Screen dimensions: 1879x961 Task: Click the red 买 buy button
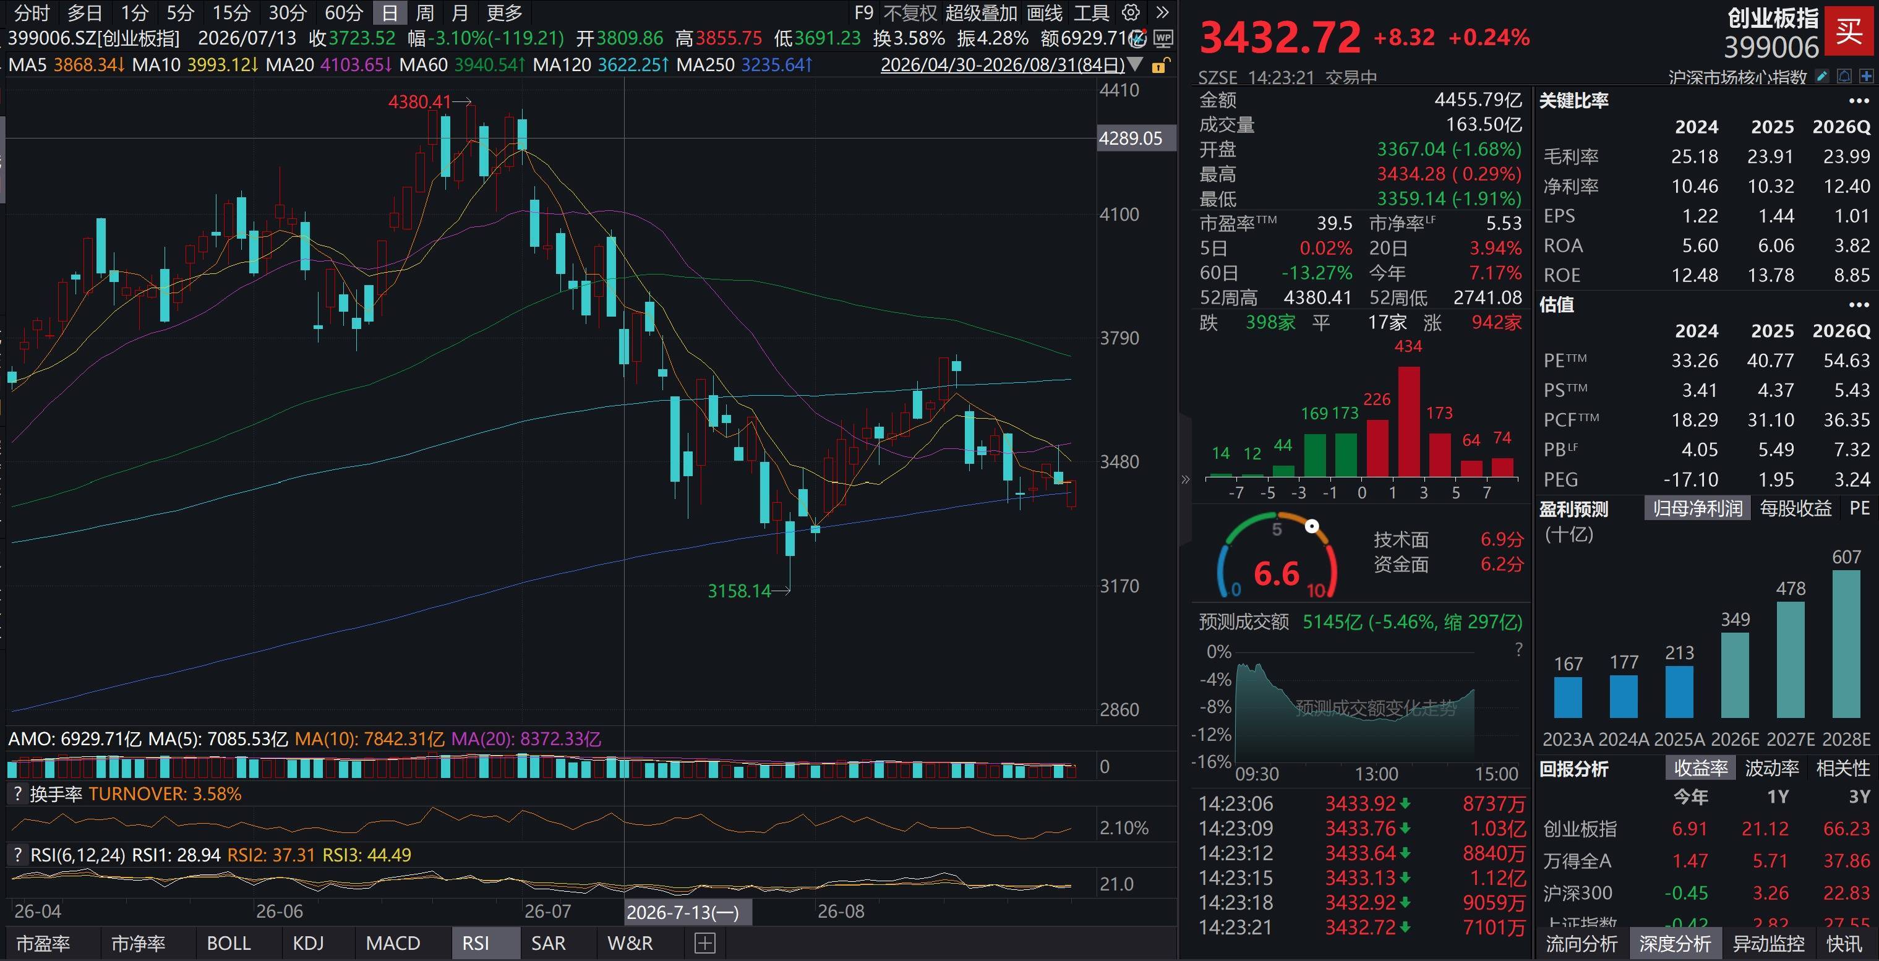[1849, 31]
